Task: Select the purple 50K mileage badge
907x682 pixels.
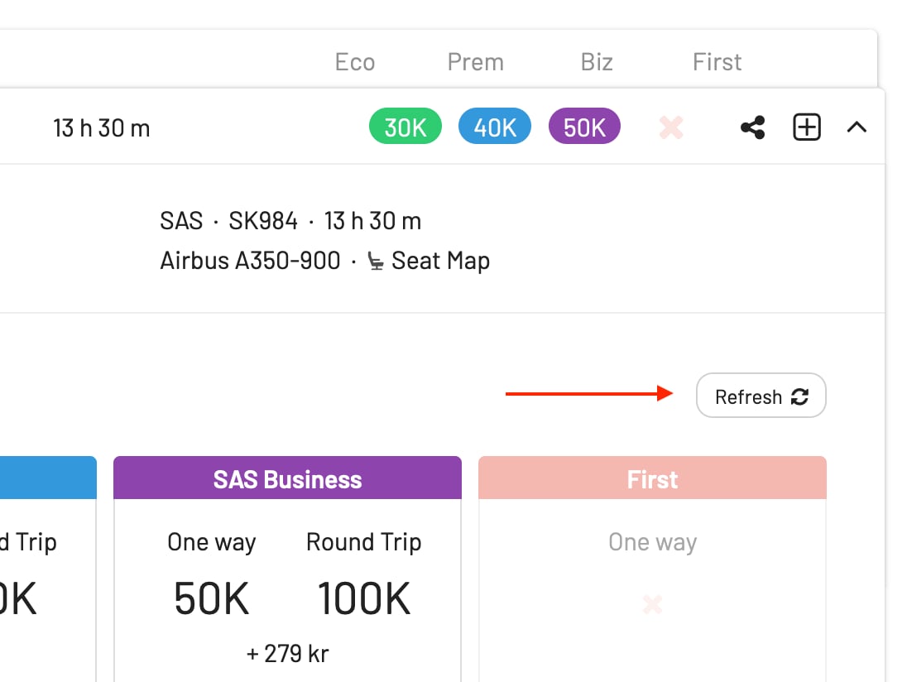Action: click(584, 126)
